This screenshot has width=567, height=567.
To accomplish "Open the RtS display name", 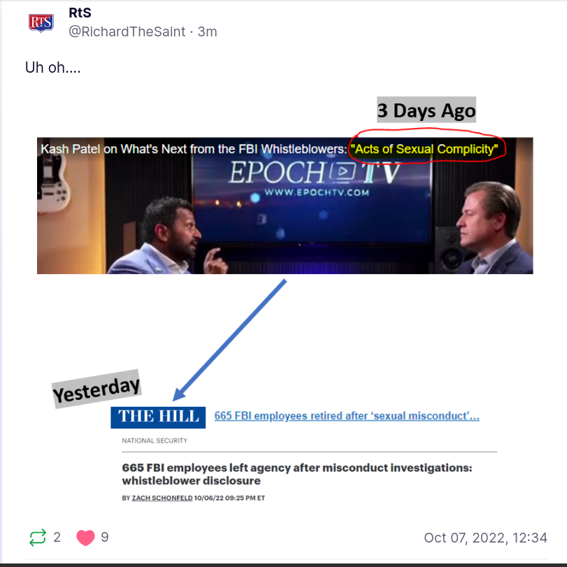I will click(80, 13).
